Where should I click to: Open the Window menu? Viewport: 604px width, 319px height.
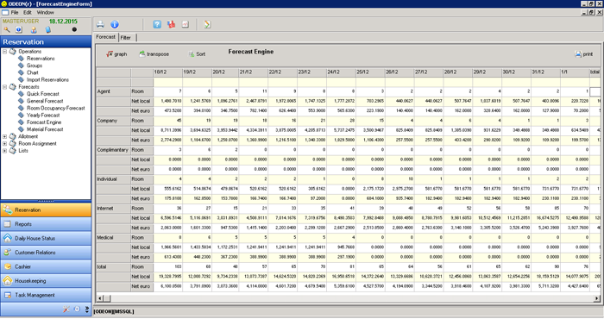coord(46,12)
